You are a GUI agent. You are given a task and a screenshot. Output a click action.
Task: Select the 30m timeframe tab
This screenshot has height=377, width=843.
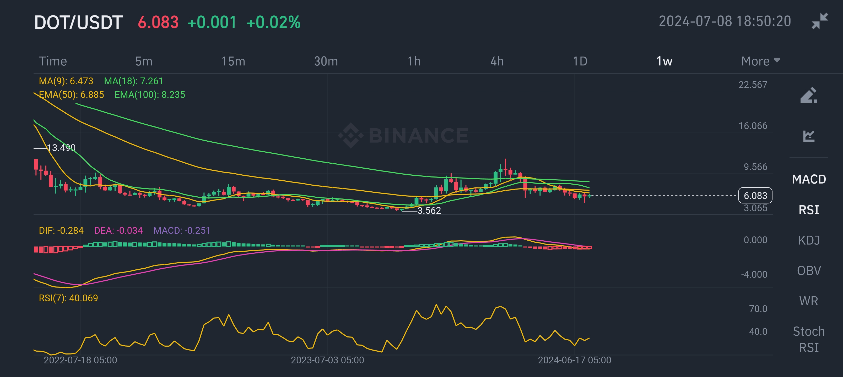click(326, 61)
